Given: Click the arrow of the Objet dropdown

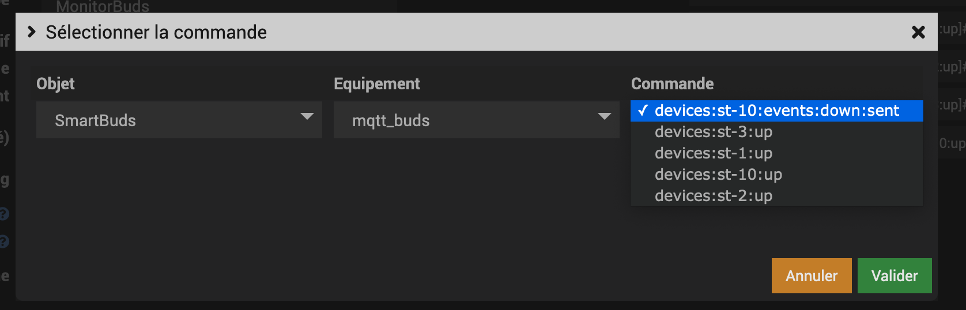Looking at the screenshot, I should pyautogui.click(x=307, y=117).
